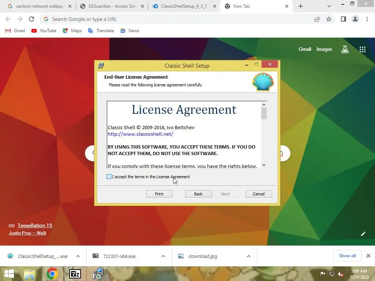375x281 pixels.
Task: Open File Explorer from taskbar
Action: coord(29,274)
